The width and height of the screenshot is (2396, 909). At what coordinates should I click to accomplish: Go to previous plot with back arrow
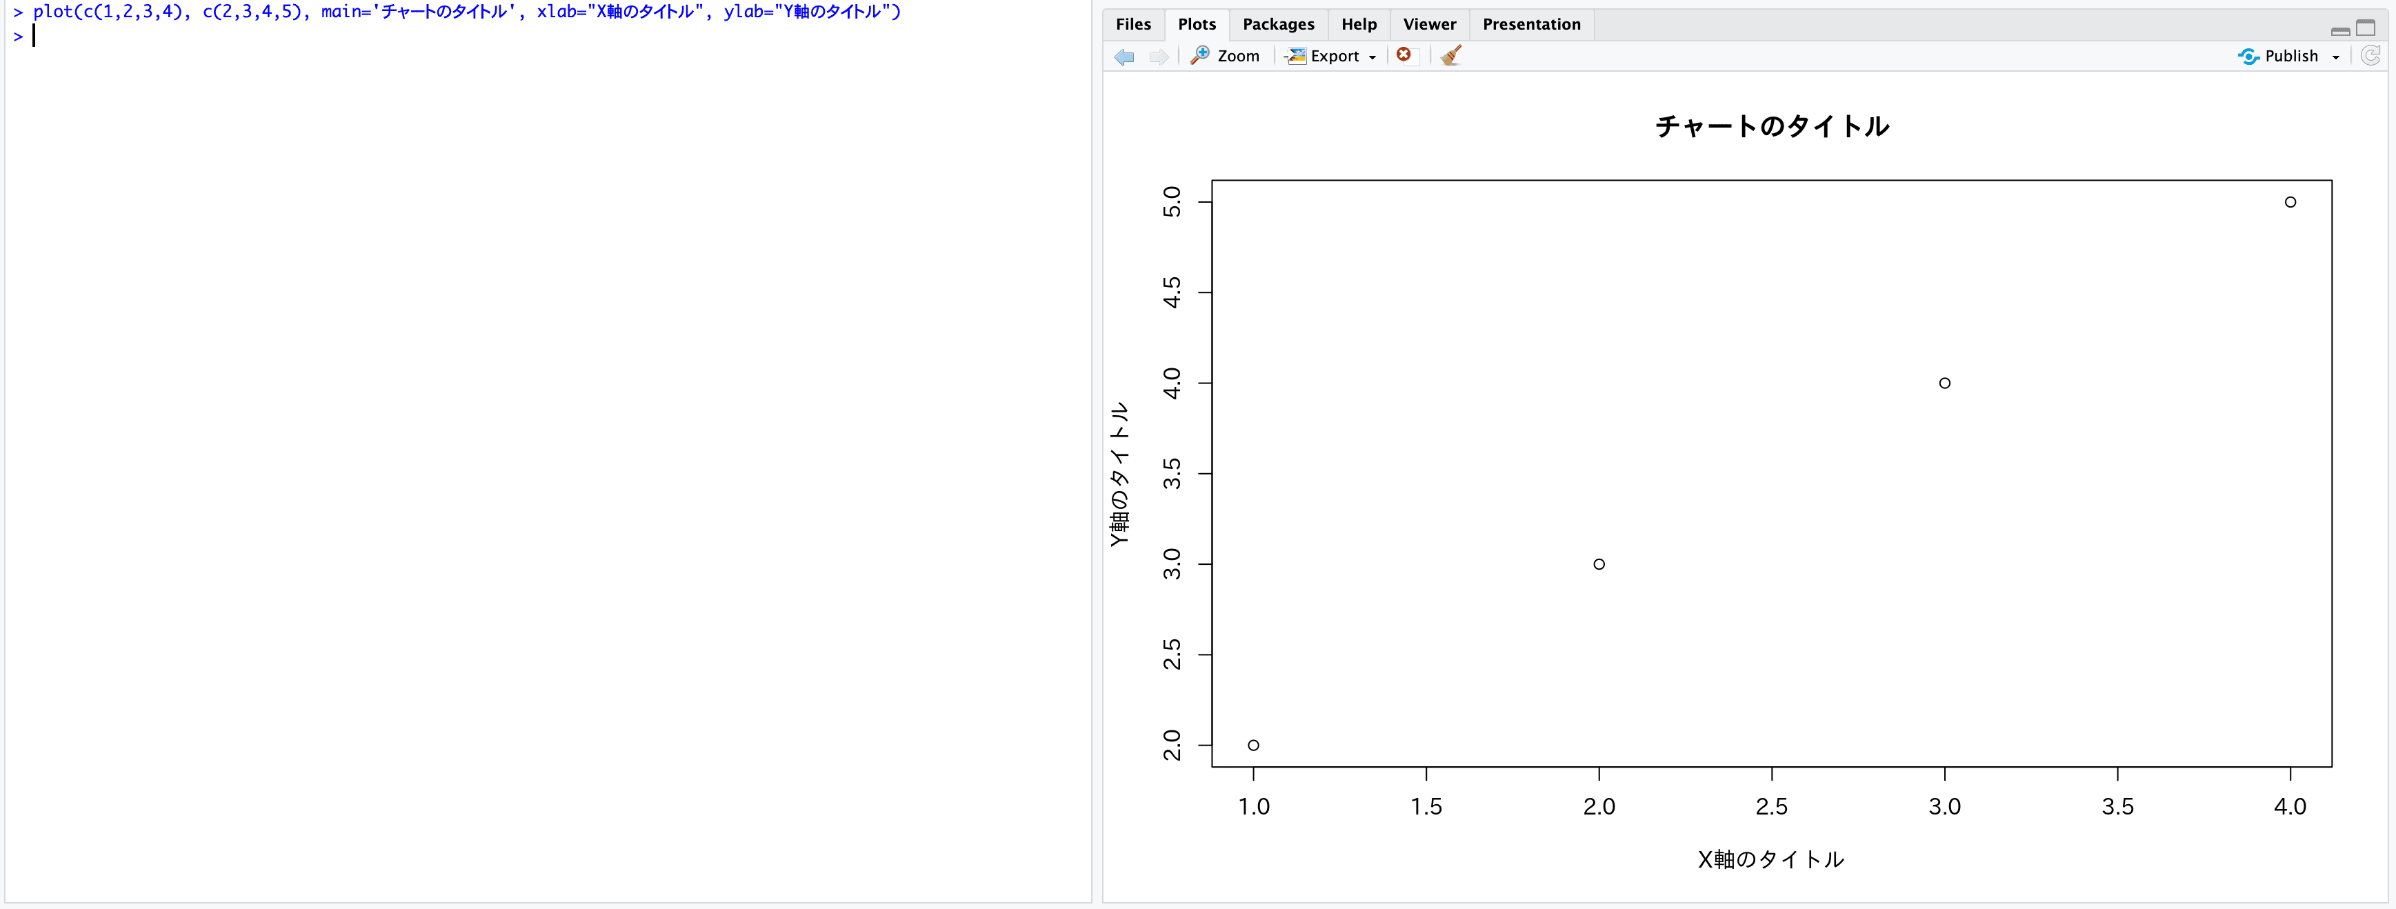tap(1124, 57)
